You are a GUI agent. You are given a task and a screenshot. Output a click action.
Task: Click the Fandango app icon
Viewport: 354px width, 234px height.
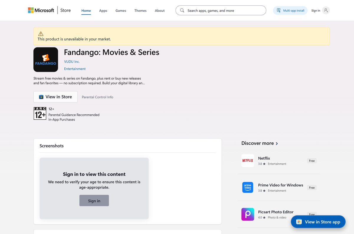click(46, 59)
